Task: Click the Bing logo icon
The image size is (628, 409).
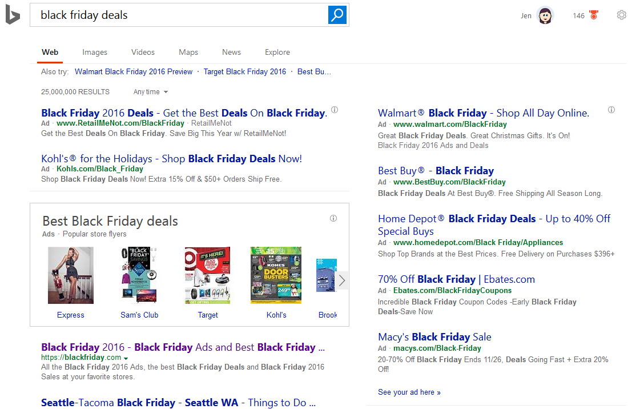Action: click(13, 15)
